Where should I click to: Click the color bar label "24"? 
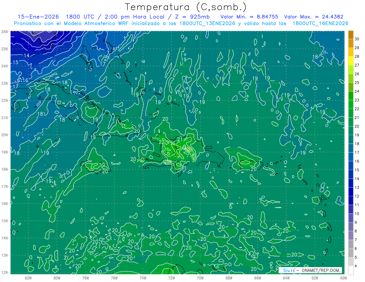pos(357,91)
